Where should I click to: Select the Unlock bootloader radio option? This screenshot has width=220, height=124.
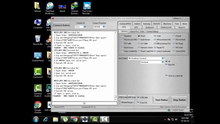click(x=155, y=51)
